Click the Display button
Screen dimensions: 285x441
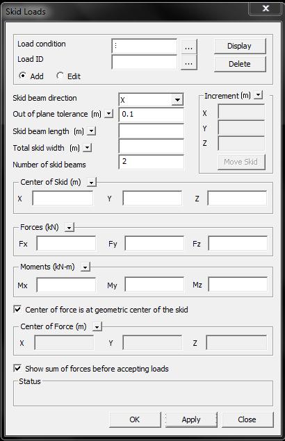tap(240, 46)
